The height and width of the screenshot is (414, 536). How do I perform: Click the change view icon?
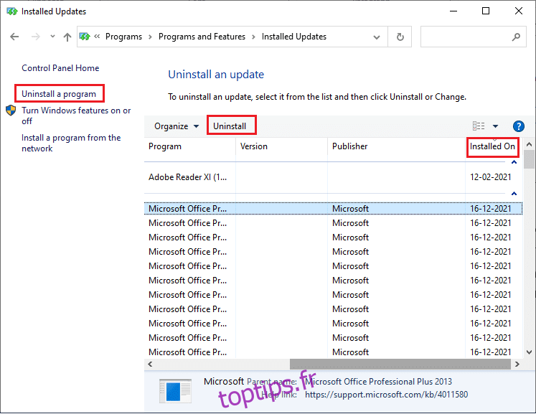coord(479,126)
